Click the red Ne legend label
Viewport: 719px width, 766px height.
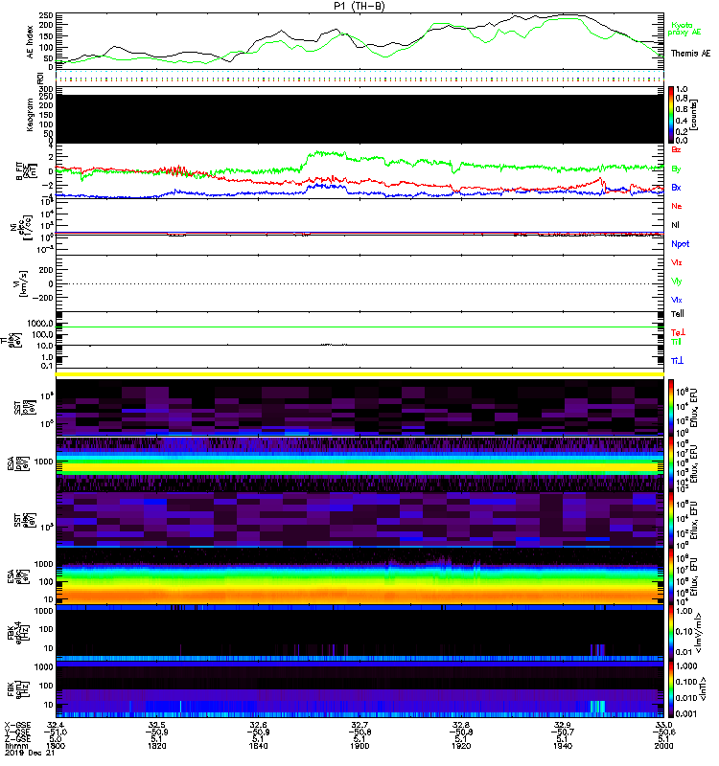(676, 206)
